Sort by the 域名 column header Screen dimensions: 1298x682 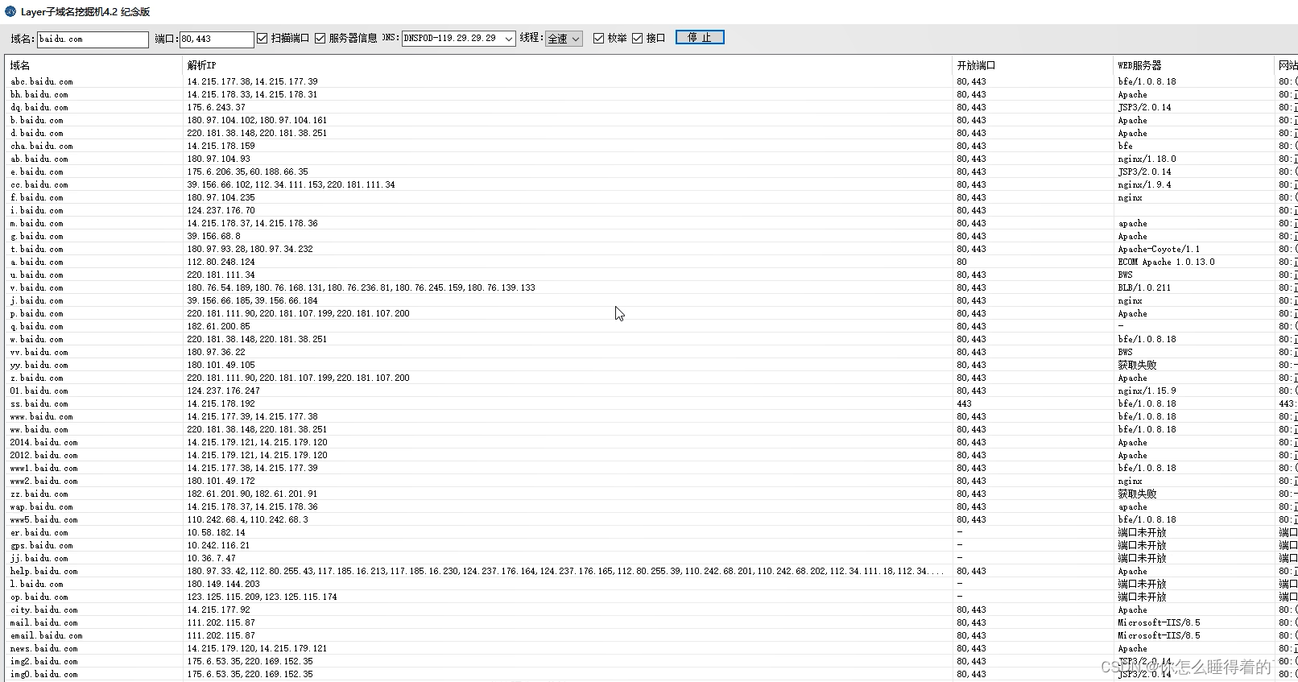[x=94, y=65]
